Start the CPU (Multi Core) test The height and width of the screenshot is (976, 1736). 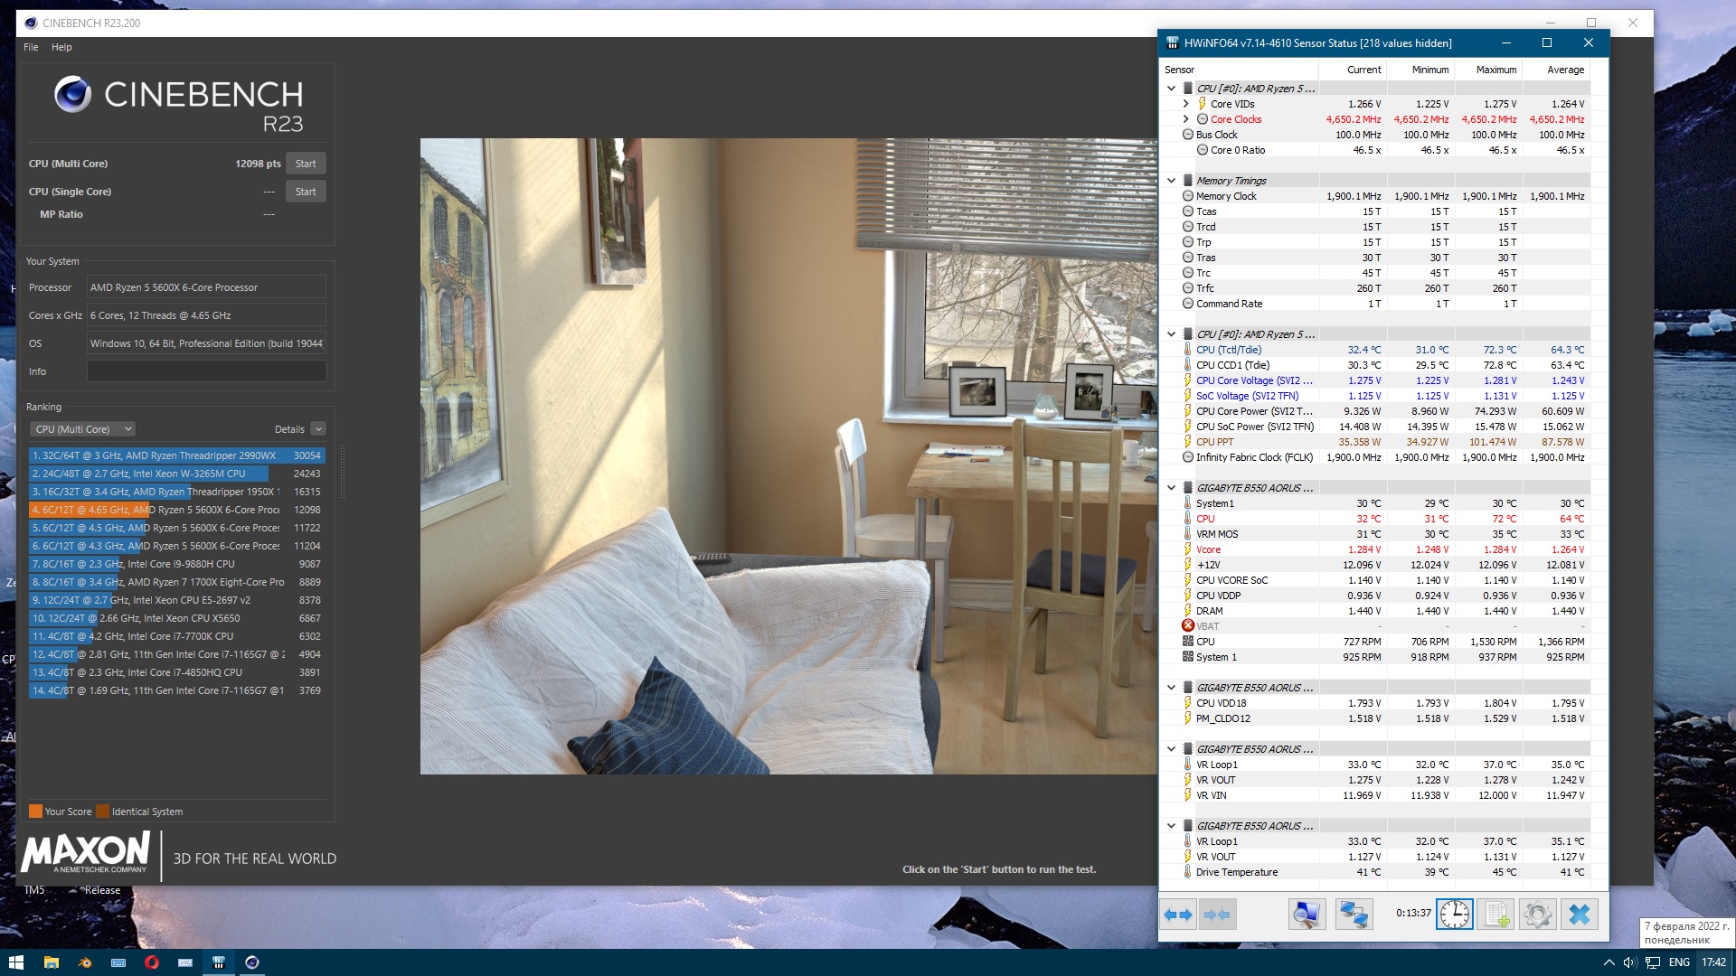tap(306, 164)
